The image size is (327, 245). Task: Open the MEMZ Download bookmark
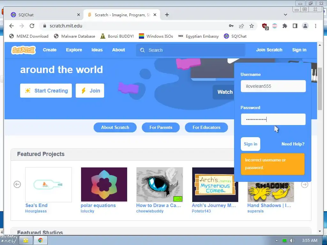click(29, 36)
